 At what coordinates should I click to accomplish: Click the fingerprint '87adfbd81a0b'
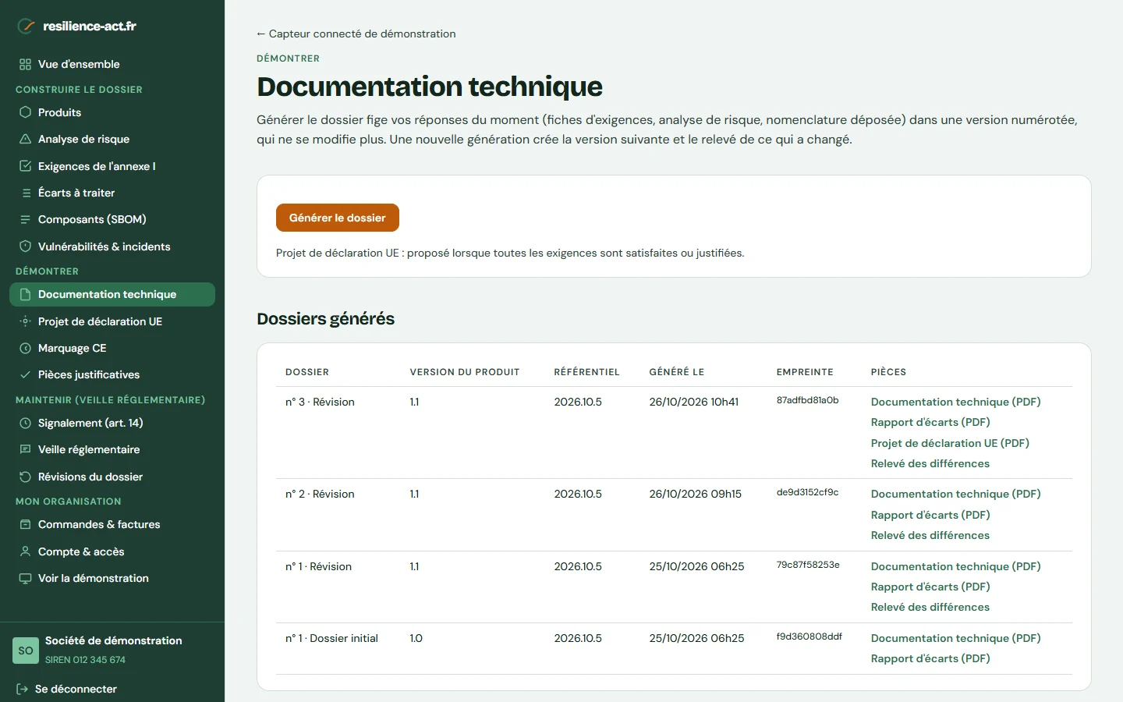click(807, 400)
